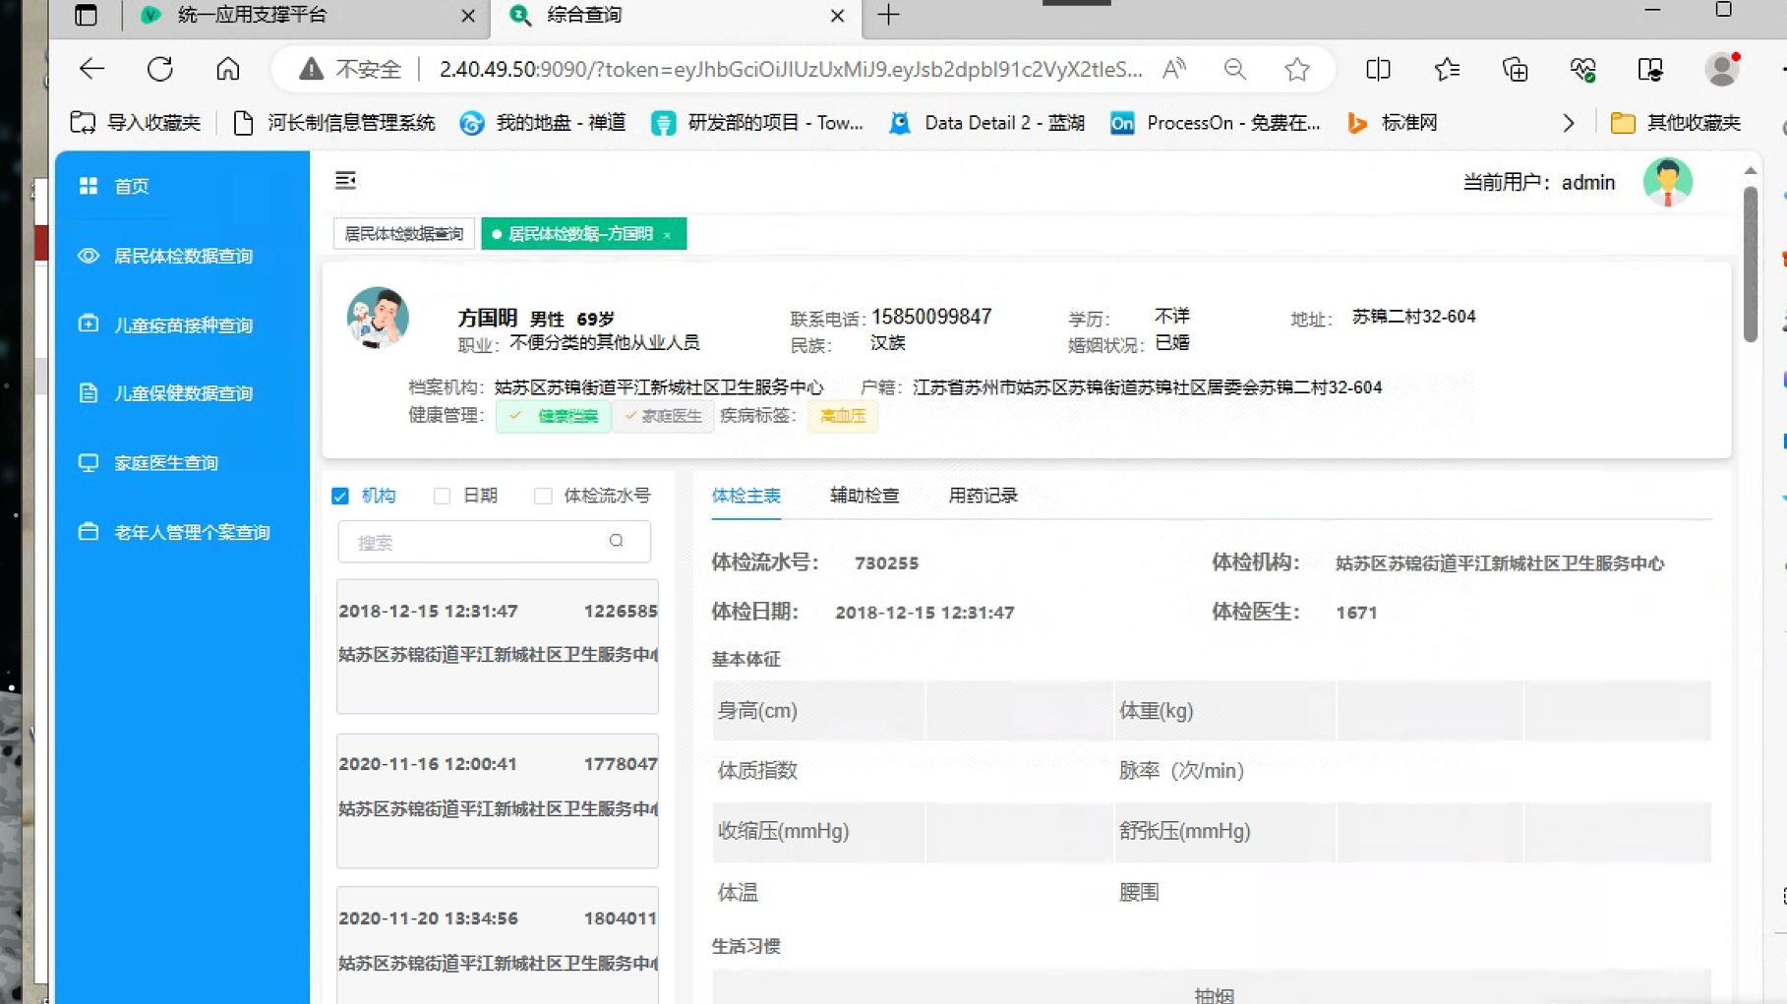Click the 首页 grid icon in sidebar
Viewport: 1787px width, 1004px height.
pos(89,186)
